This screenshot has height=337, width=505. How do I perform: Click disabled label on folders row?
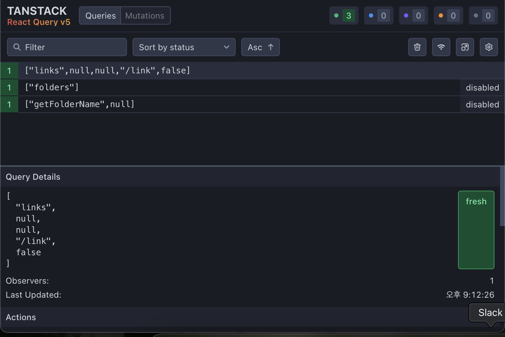pos(482,88)
